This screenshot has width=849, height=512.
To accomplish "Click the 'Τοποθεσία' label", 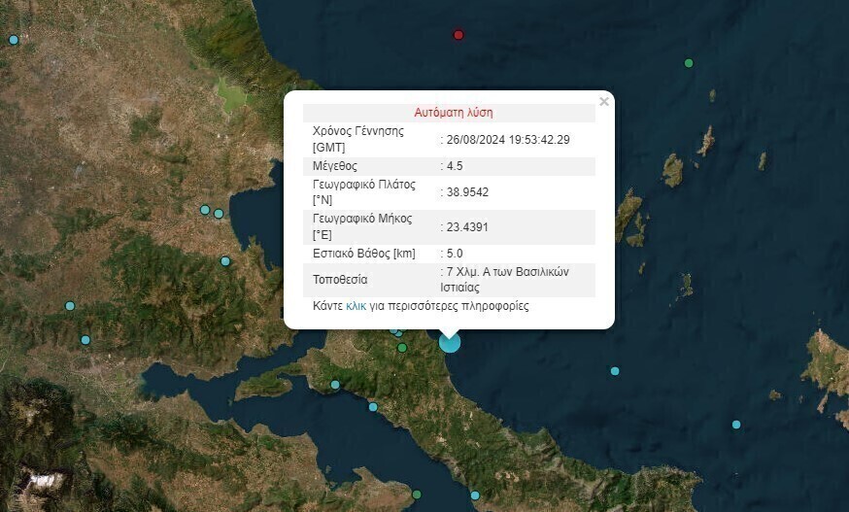I will (x=340, y=280).
